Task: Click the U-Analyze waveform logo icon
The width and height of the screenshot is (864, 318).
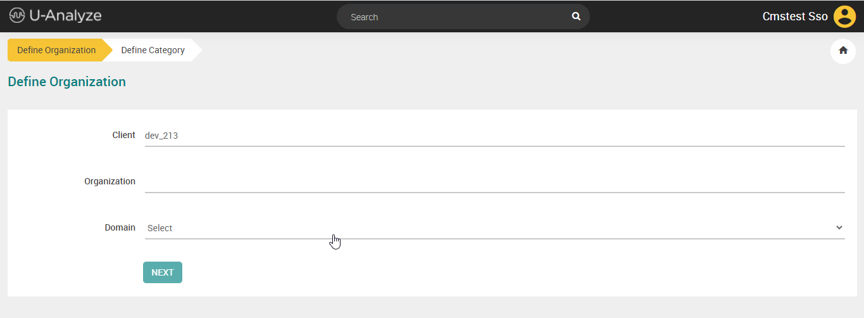Action: pyautogui.click(x=17, y=16)
